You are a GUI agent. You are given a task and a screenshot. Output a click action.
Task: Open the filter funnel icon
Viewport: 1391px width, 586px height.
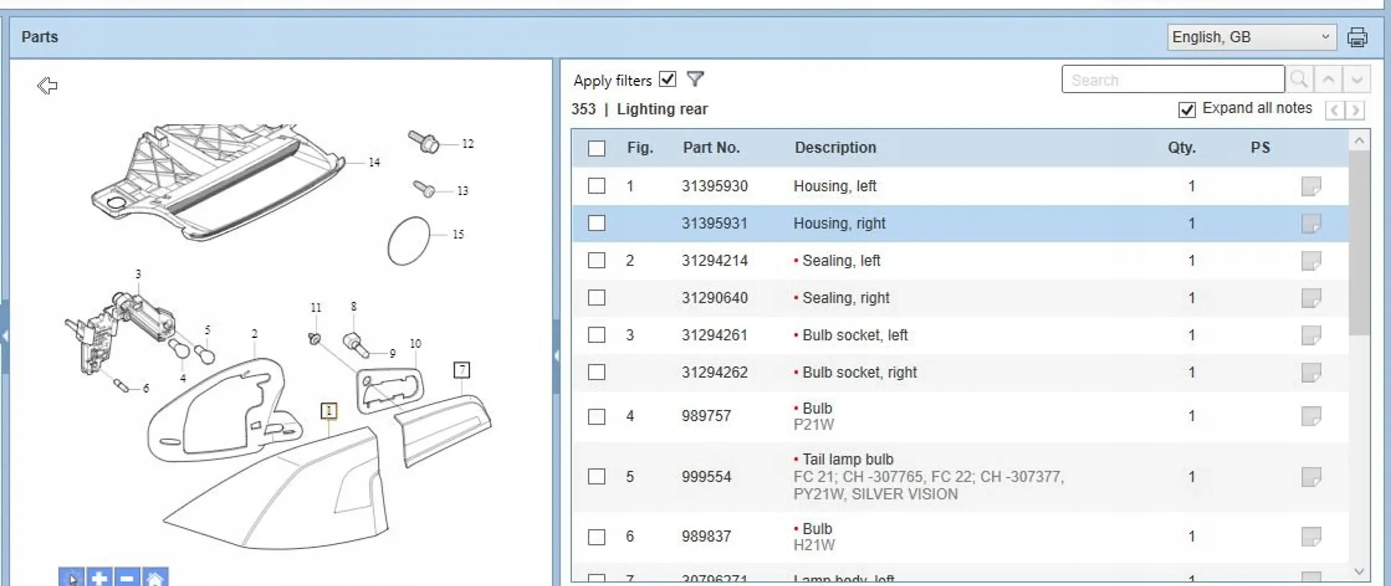[x=695, y=80]
